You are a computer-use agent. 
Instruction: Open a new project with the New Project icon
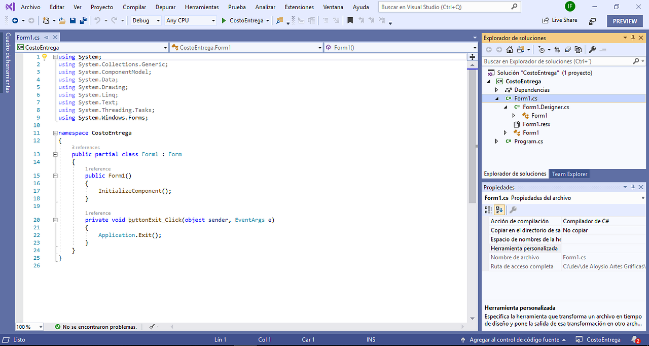click(46, 20)
